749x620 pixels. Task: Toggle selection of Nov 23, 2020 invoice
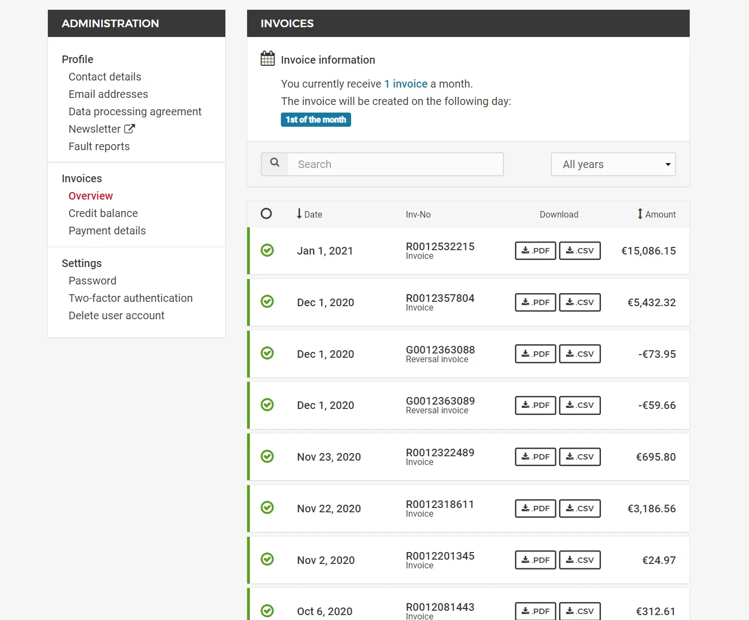point(267,456)
